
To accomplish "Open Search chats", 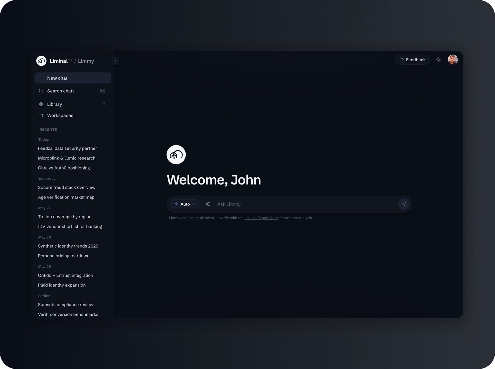I will coord(73,91).
